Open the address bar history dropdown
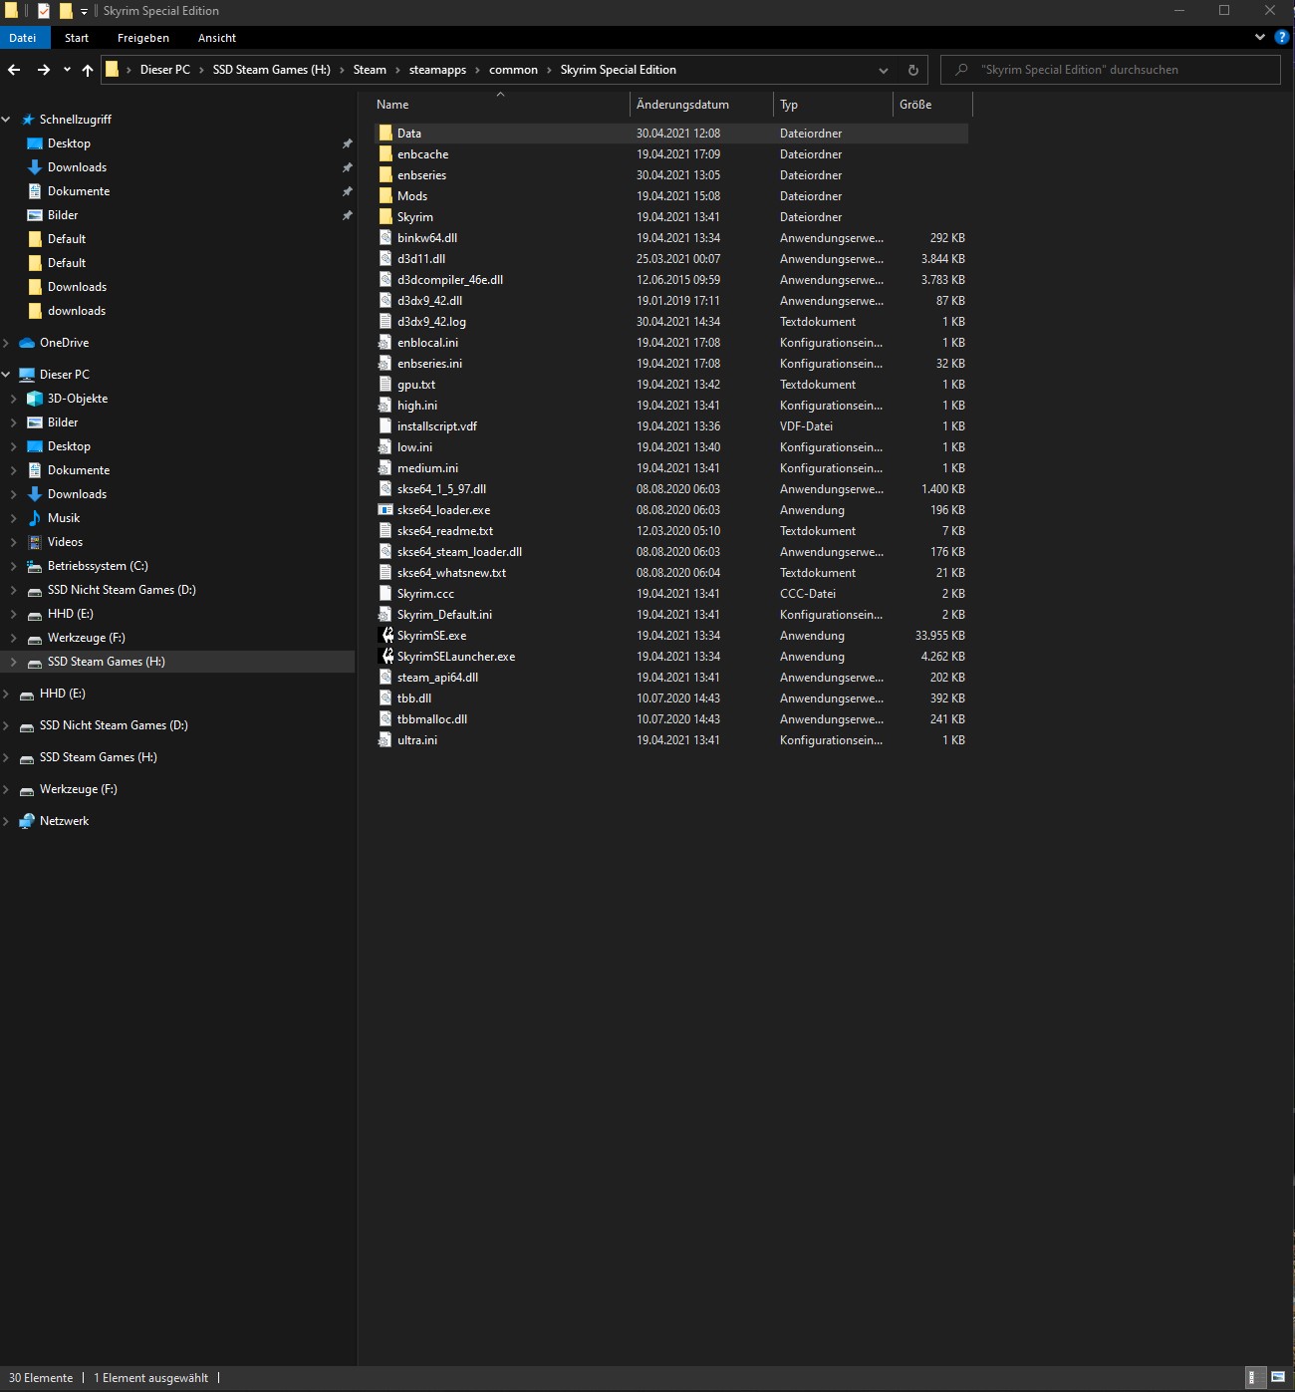 pos(883,70)
